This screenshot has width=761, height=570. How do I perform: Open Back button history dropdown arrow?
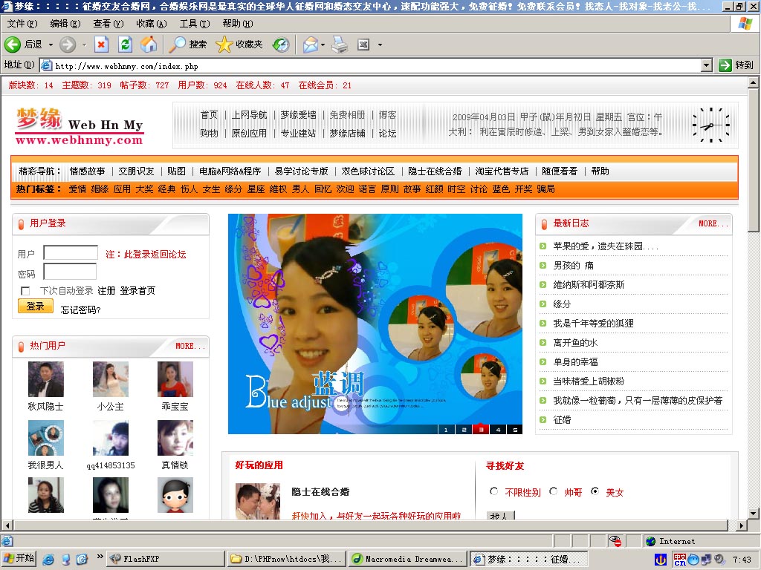[51, 45]
